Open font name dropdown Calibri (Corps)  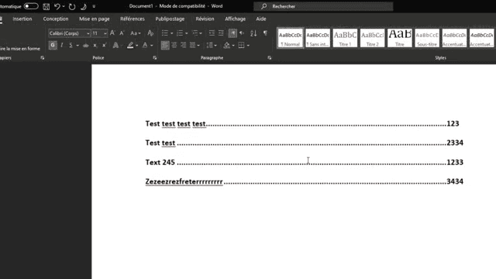coord(88,33)
